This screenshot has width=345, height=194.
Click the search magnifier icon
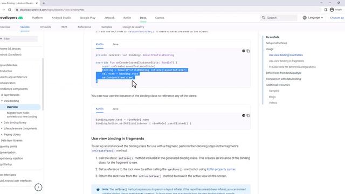tap(264, 18)
